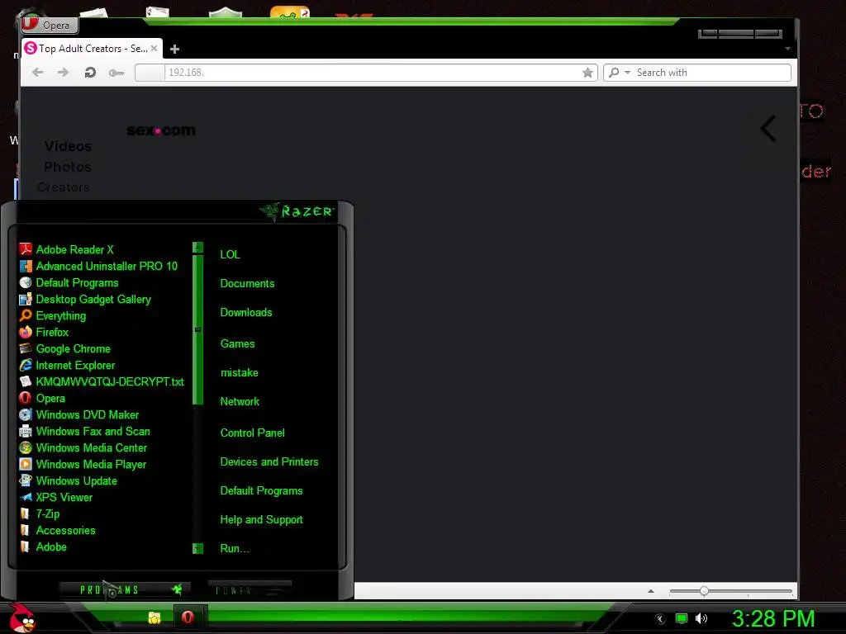This screenshot has height=634, width=846.
Task: Click the Opera address bar
Action: click(366, 73)
